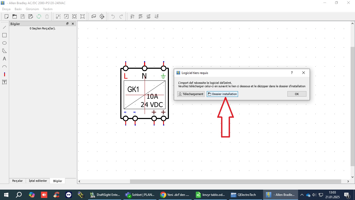Switch to the Parçalar tab
The image size is (355, 200).
point(17,181)
